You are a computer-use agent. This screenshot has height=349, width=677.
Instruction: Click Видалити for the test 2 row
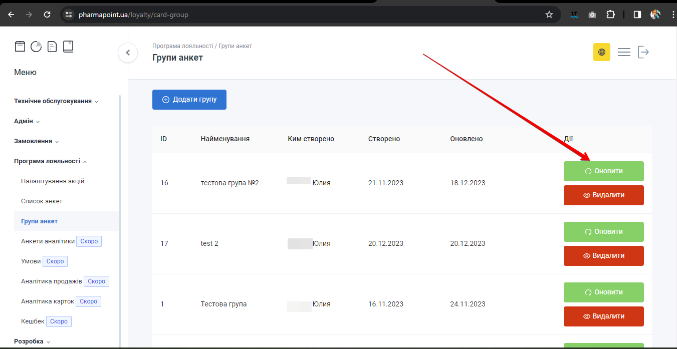(603, 256)
